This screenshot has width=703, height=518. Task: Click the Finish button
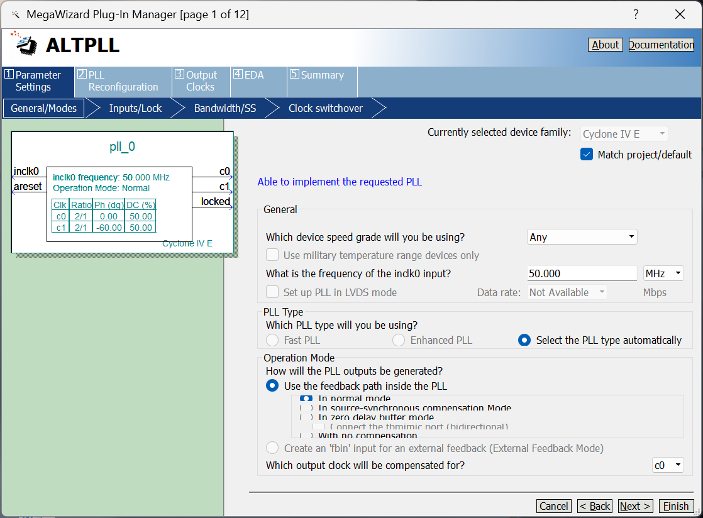676,506
